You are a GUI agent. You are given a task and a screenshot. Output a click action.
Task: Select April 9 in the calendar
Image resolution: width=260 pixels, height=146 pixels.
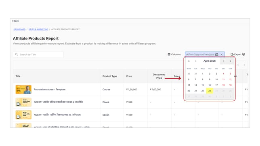pyautogui.click(x=210, y=79)
